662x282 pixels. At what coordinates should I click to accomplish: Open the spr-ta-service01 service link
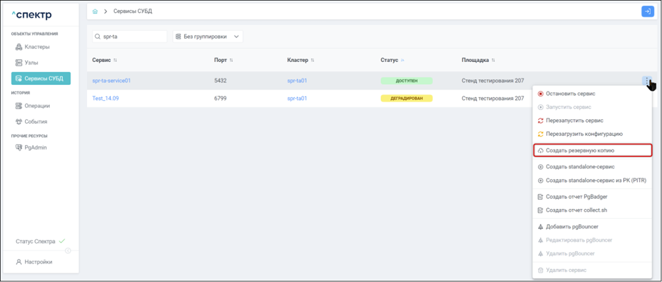click(x=112, y=81)
